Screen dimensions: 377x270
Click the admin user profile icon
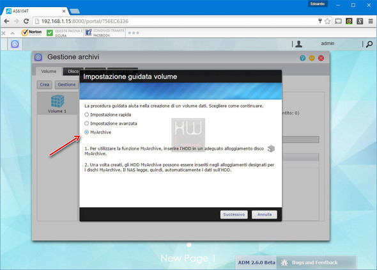pyautogui.click(x=299, y=44)
